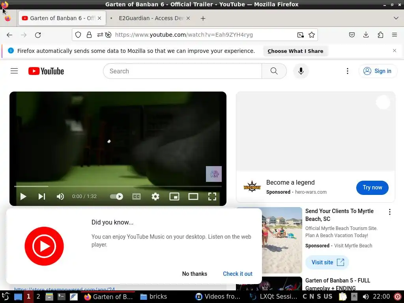The image size is (404, 303).
Task: Click the Hero Wars logo
Action: coord(252,187)
